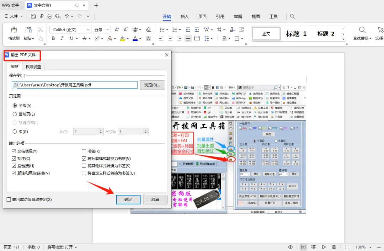Switch to web layout globe icon
This screenshot has width=384, height=251.
click(x=334, y=247)
